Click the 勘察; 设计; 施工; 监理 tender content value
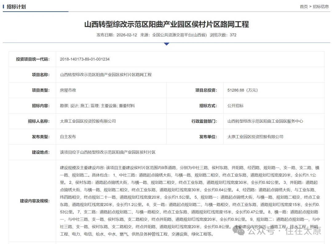The height and width of the screenshot is (244, 332). click(x=97, y=106)
